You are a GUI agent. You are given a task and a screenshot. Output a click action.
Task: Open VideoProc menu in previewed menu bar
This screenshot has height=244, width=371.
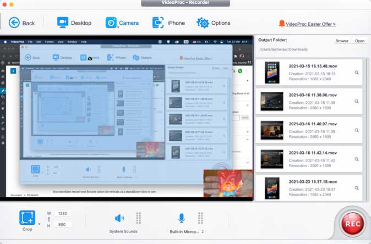18,42
